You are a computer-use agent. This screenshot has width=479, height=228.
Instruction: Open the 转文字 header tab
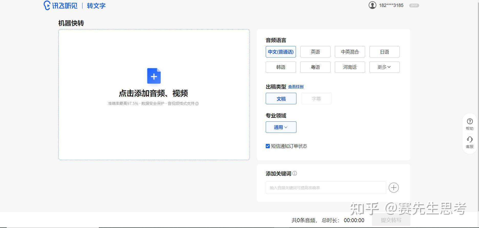pyautogui.click(x=96, y=6)
